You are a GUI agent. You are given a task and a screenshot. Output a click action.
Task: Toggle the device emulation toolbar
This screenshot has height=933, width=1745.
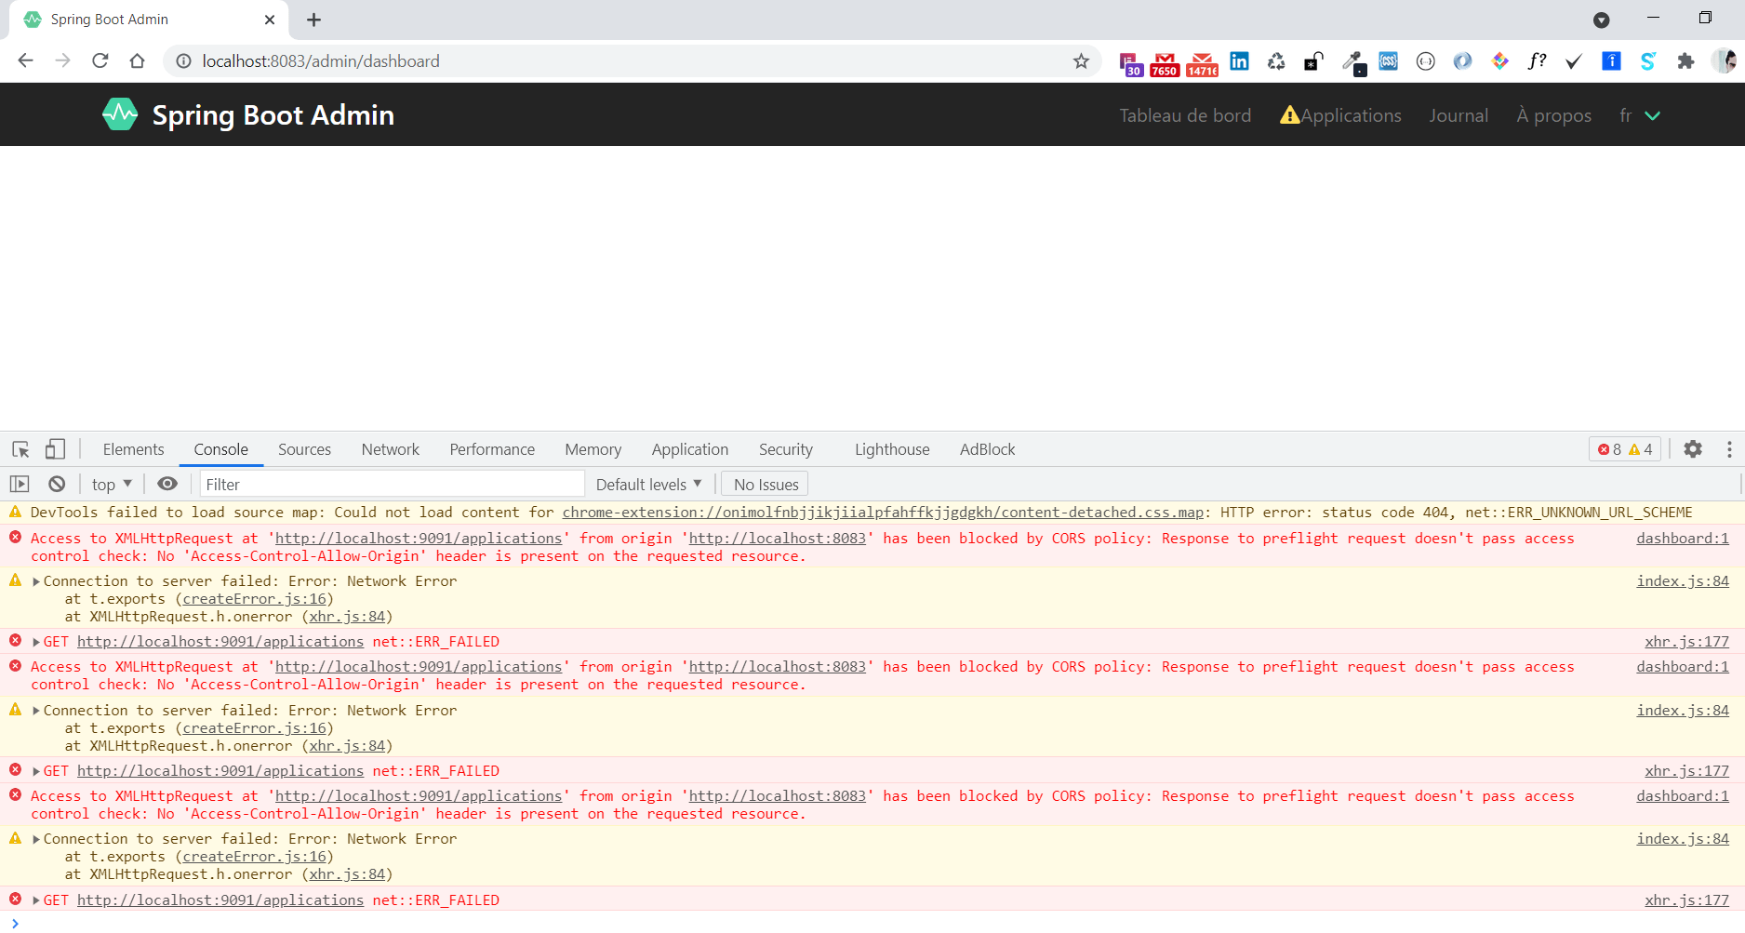pos(55,449)
